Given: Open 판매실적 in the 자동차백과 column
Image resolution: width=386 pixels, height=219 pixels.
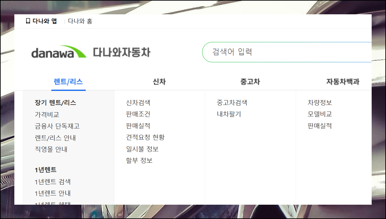Looking at the screenshot, I should [x=320, y=126].
